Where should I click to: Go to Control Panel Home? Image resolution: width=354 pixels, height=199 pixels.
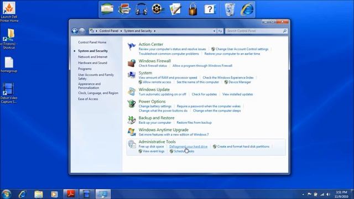(92, 42)
